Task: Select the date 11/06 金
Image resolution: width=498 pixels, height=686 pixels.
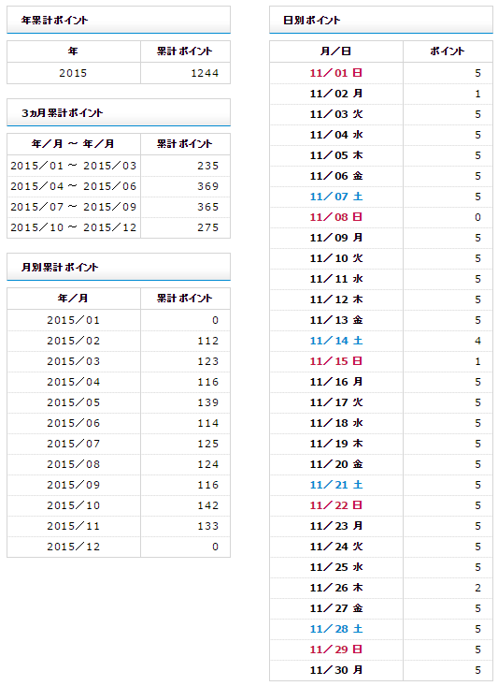Action: tap(336, 176)
